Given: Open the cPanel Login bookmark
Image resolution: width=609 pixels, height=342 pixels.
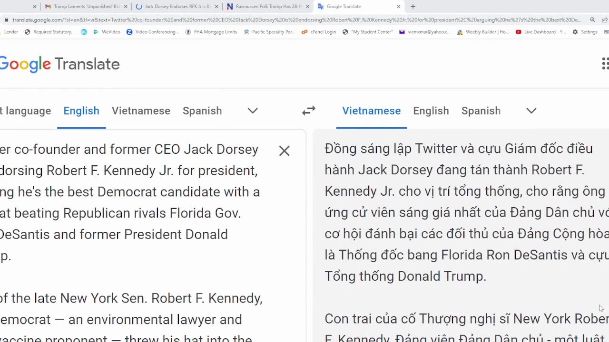Looking at the screenshot, I should (319, 32).
